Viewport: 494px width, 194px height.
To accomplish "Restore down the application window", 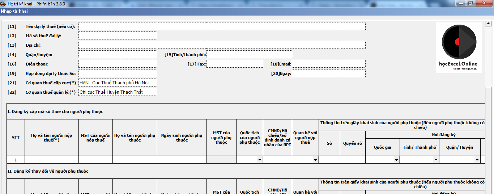I will (470, 3).
